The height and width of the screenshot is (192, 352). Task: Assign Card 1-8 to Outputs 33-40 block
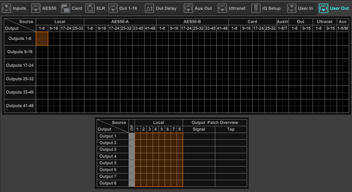point(234,92)
